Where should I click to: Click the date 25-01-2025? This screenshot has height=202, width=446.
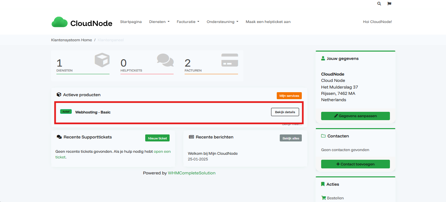[198, 159]
